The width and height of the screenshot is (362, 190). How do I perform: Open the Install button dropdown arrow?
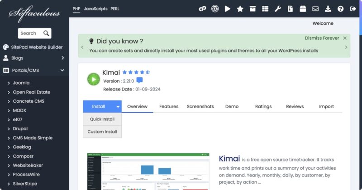118,107
